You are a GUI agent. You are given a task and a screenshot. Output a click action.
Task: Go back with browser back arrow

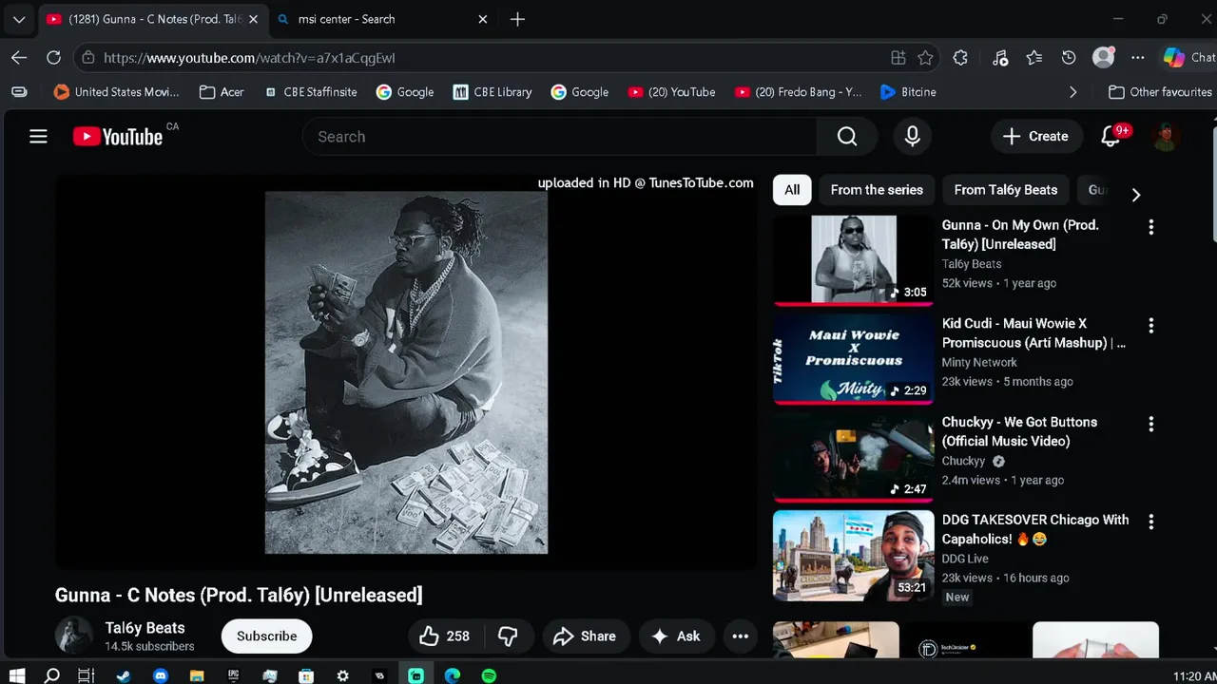click(x=19, y=58)
